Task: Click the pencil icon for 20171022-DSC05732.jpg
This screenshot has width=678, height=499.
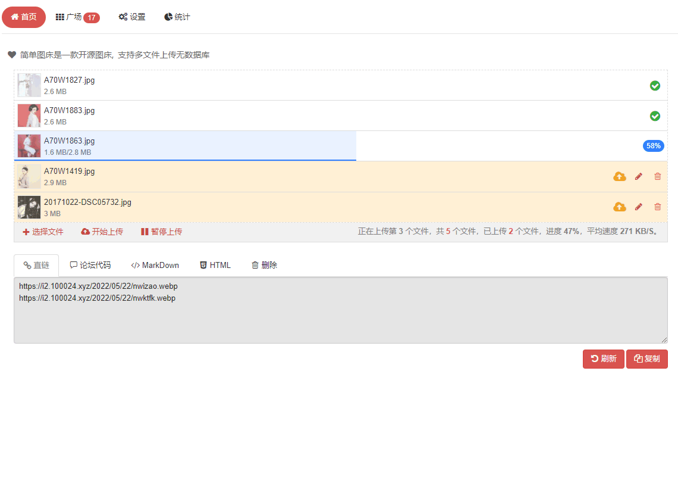Action: 638,207
